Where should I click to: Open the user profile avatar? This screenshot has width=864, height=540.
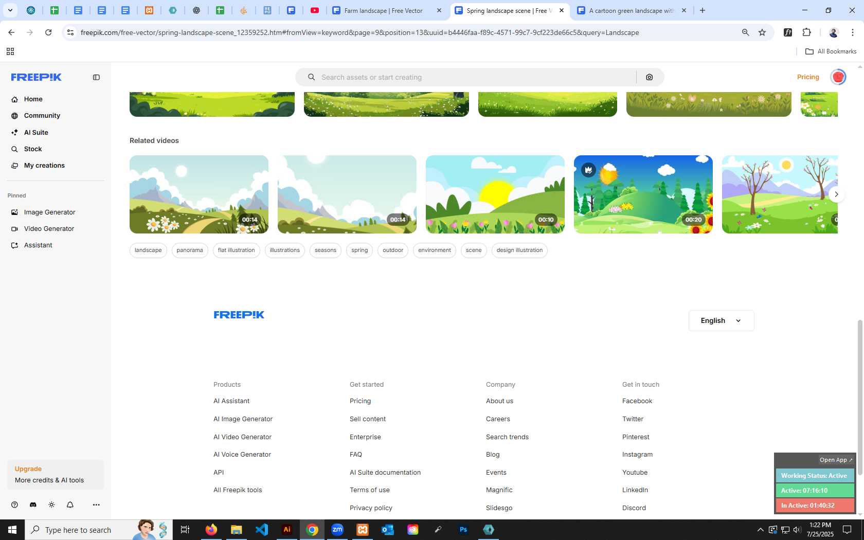[838, 77]
